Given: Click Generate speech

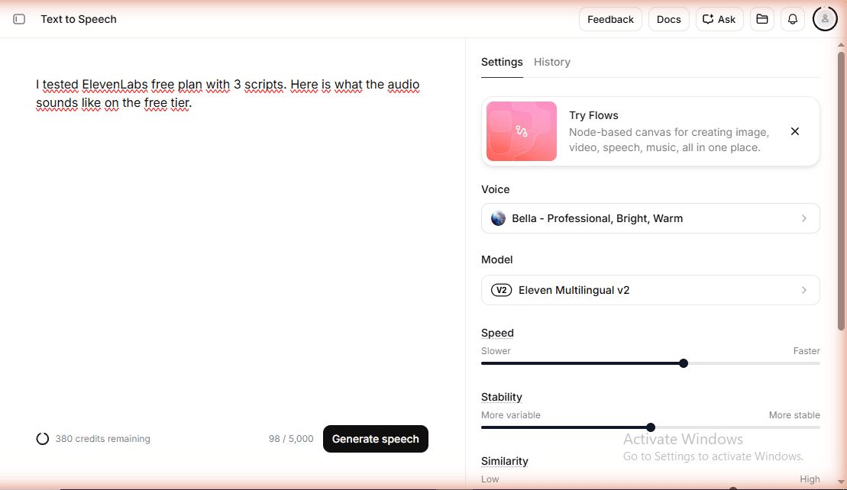Looking at the screenshot, I should click(376, 439).
